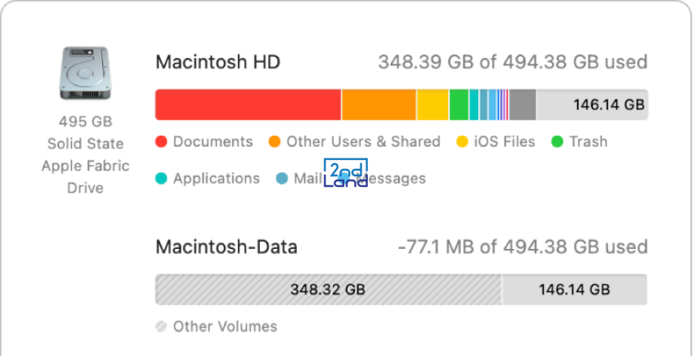This screenshot has height=356, width=695.
Task: Select the dark gray segment in storage bar
Action: coord(522,105)
